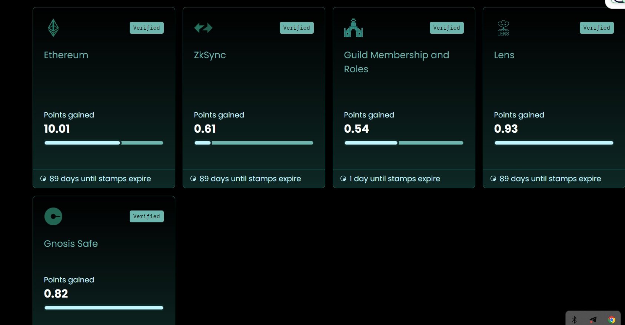625x325 pixels.
Task: Click ZkSync's '89 days until stamps expire' text
Action: point(250,179)
